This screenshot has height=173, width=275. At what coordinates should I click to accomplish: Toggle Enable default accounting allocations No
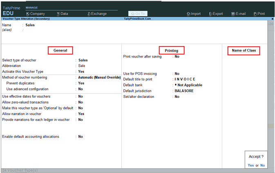[x=80, y=137]
